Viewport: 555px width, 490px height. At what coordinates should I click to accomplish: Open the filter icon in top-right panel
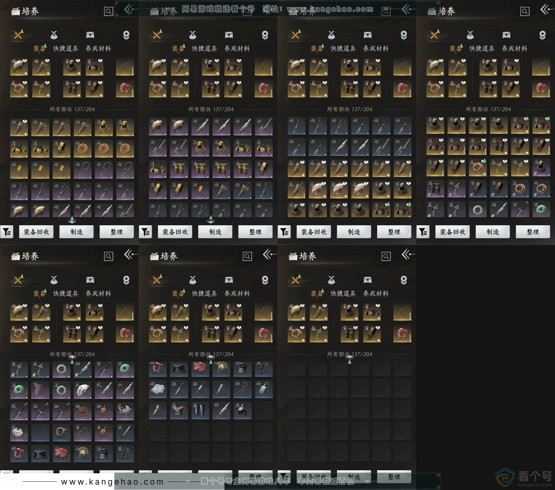click(423, 232)
